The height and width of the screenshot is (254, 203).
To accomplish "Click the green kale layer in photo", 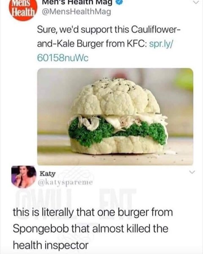I will tap(118, 130).
